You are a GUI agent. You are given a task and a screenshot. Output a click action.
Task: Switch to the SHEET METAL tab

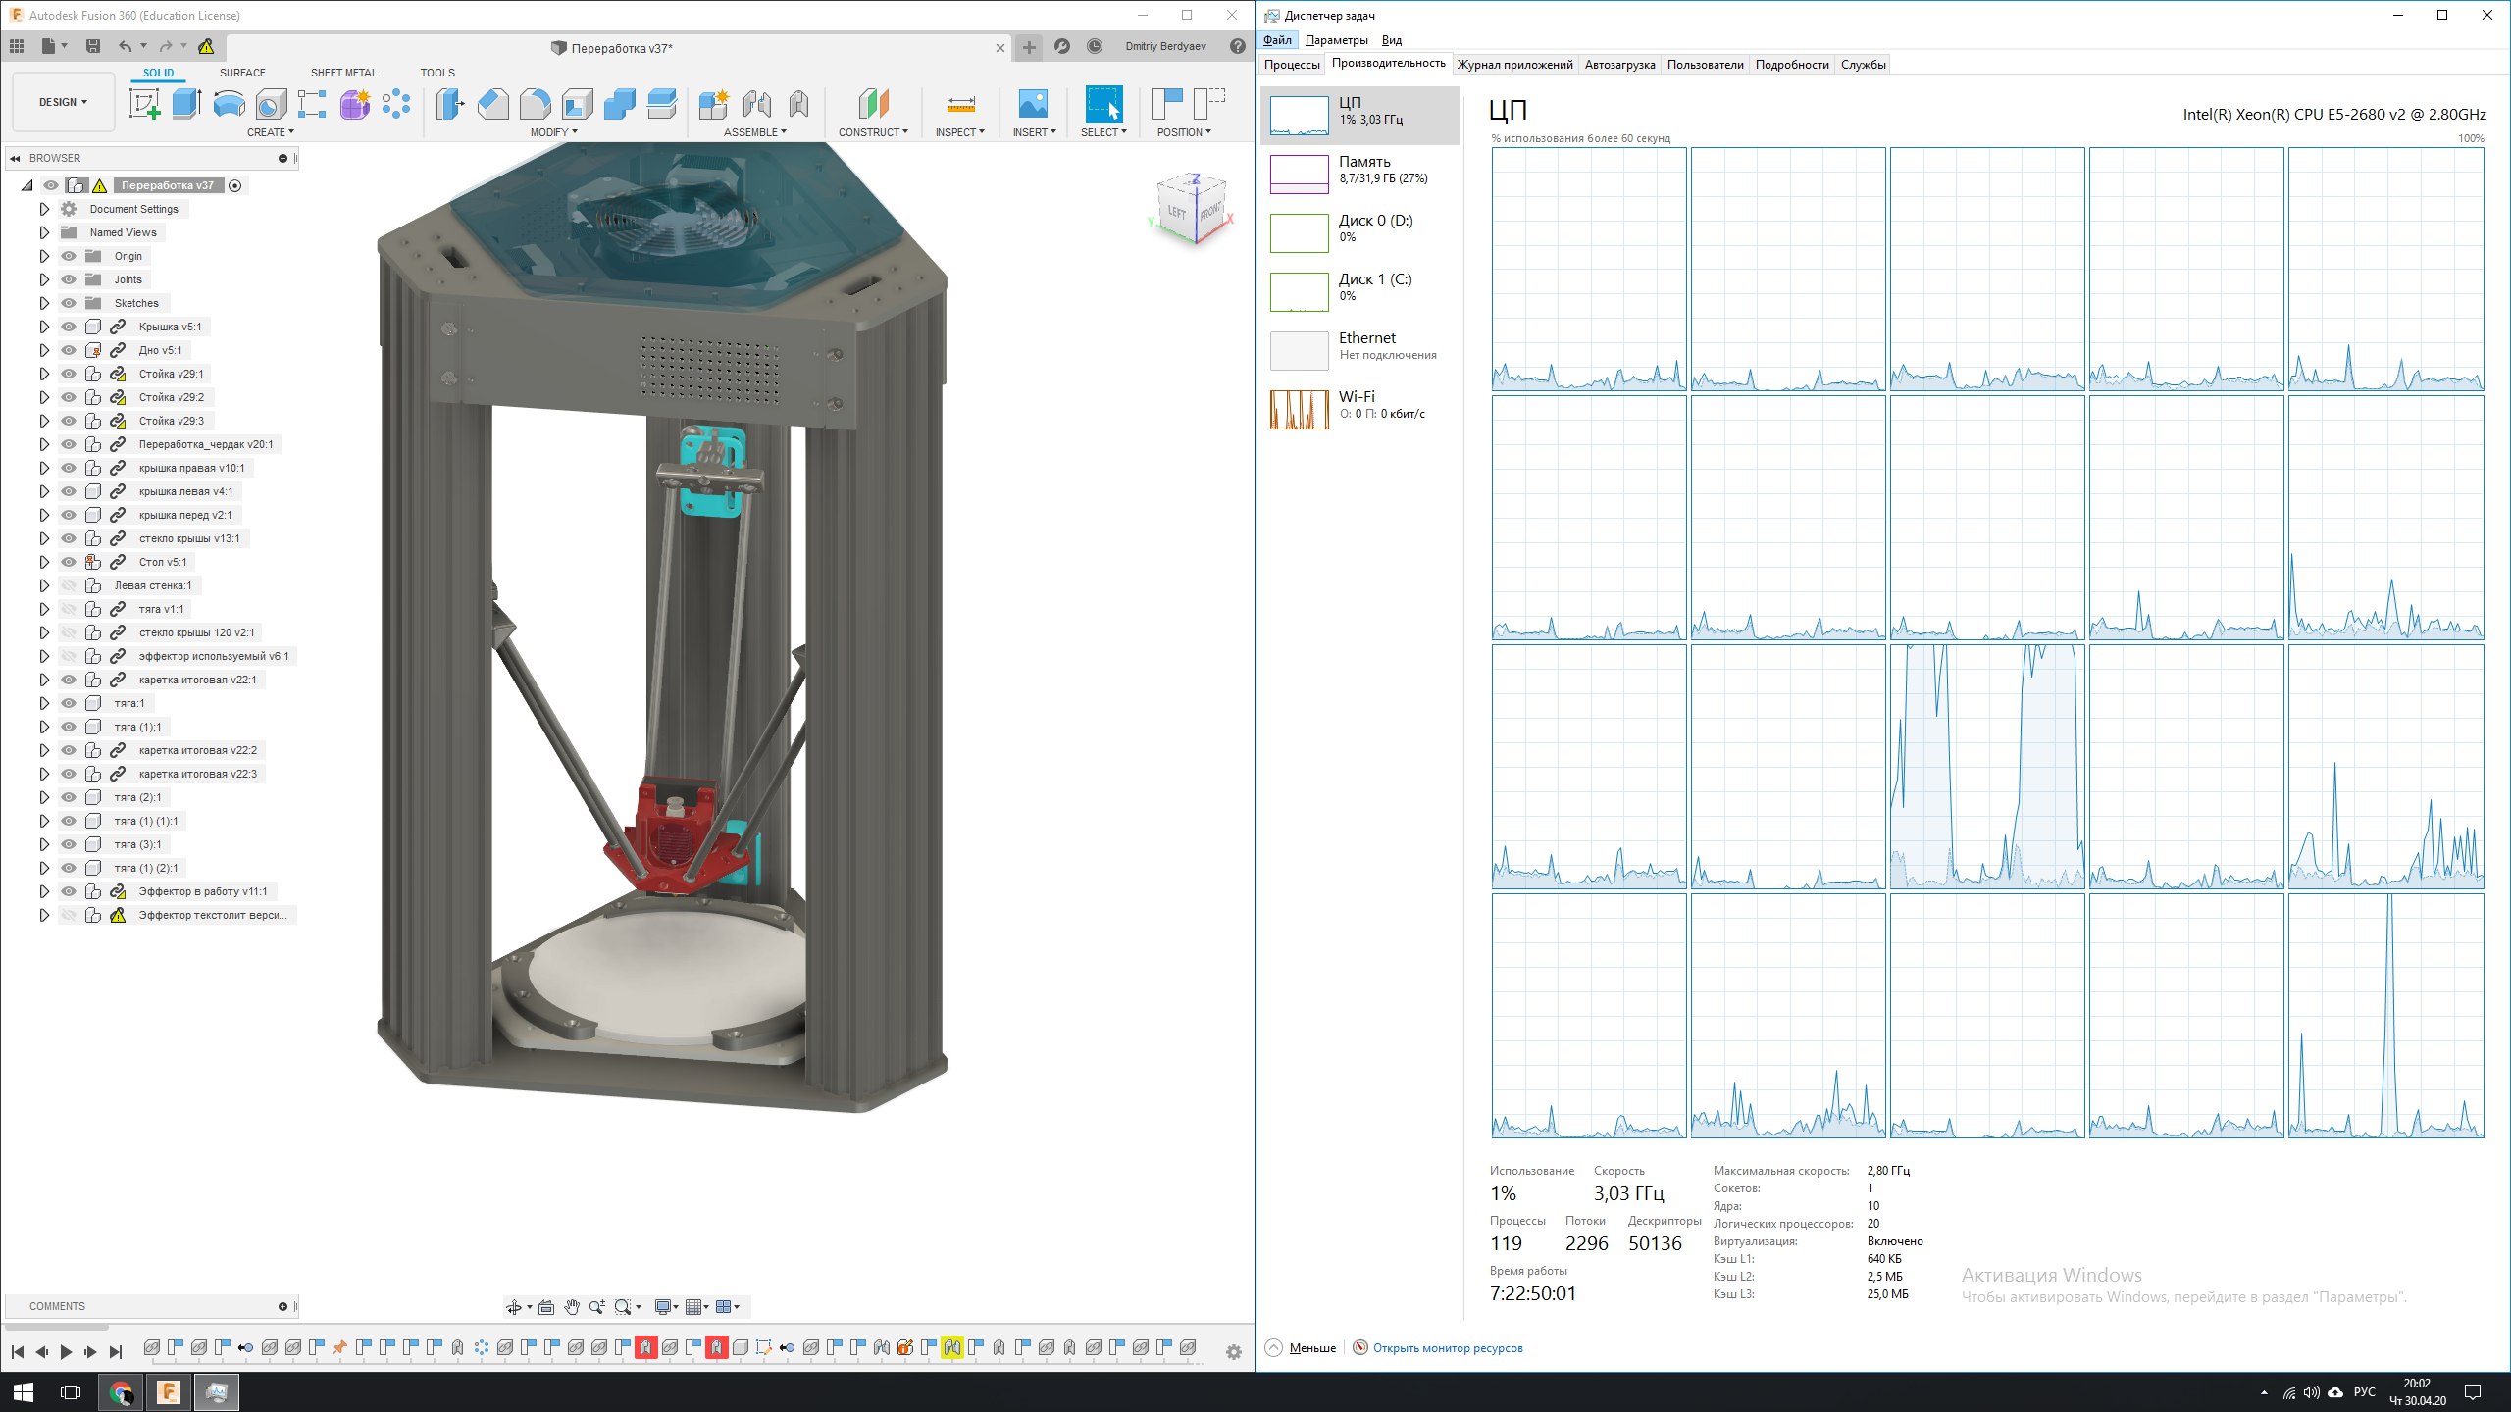(343, 73)
